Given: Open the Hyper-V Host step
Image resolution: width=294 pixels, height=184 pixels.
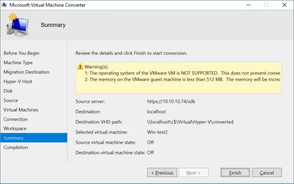Looking at the screenshot, I should tap(18, 82).
